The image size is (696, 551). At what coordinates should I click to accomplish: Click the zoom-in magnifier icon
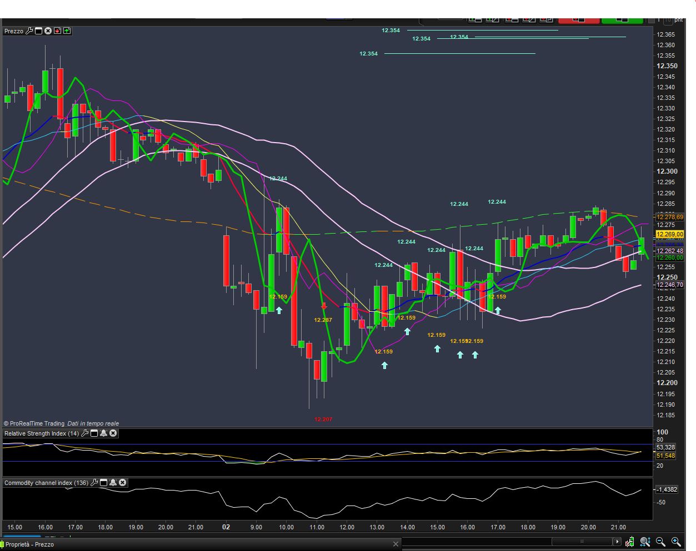click(x=676, y=542)
